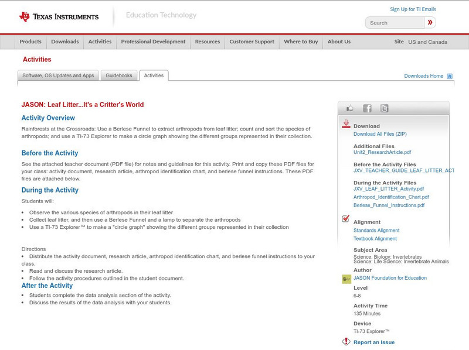
Task: Open the Activities navigation menu
Action: click(100, 42)
